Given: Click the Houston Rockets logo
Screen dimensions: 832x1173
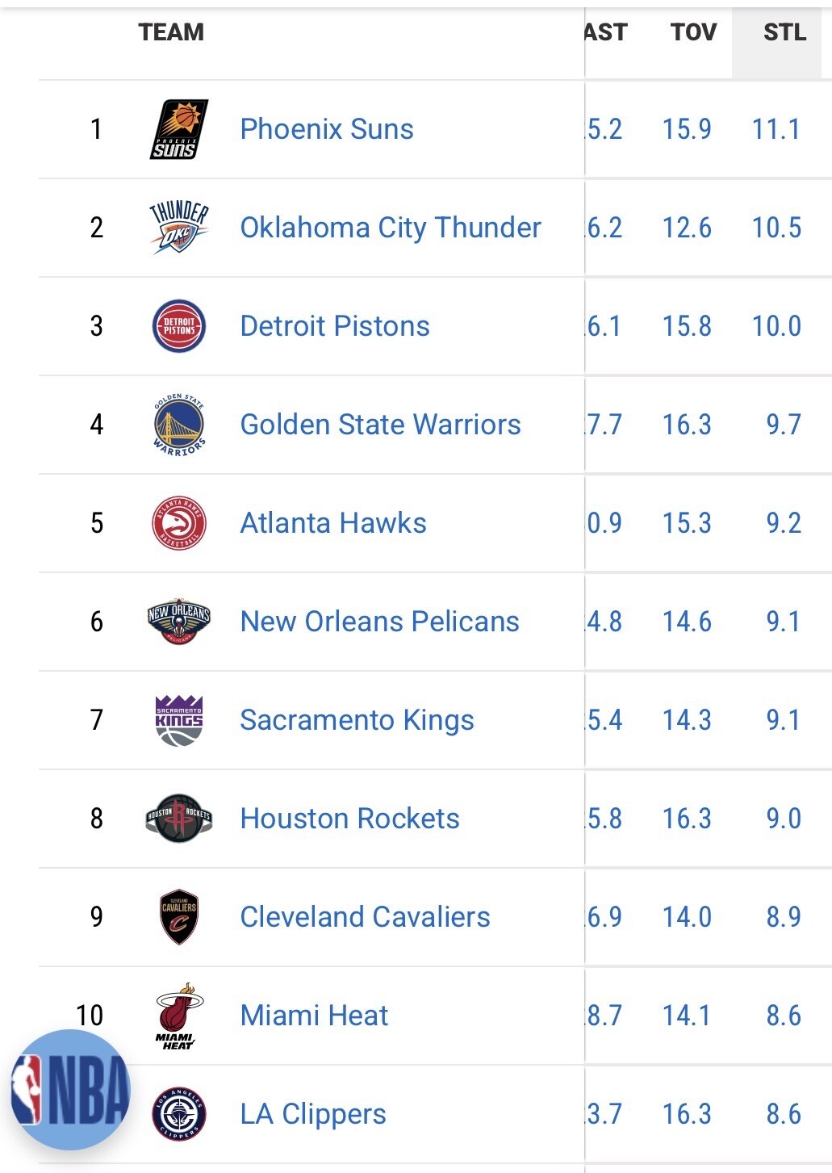Looking at the screenshot, I should coord(178,819).
